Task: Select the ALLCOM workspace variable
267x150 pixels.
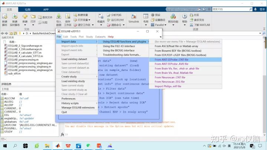Action: 10,98
